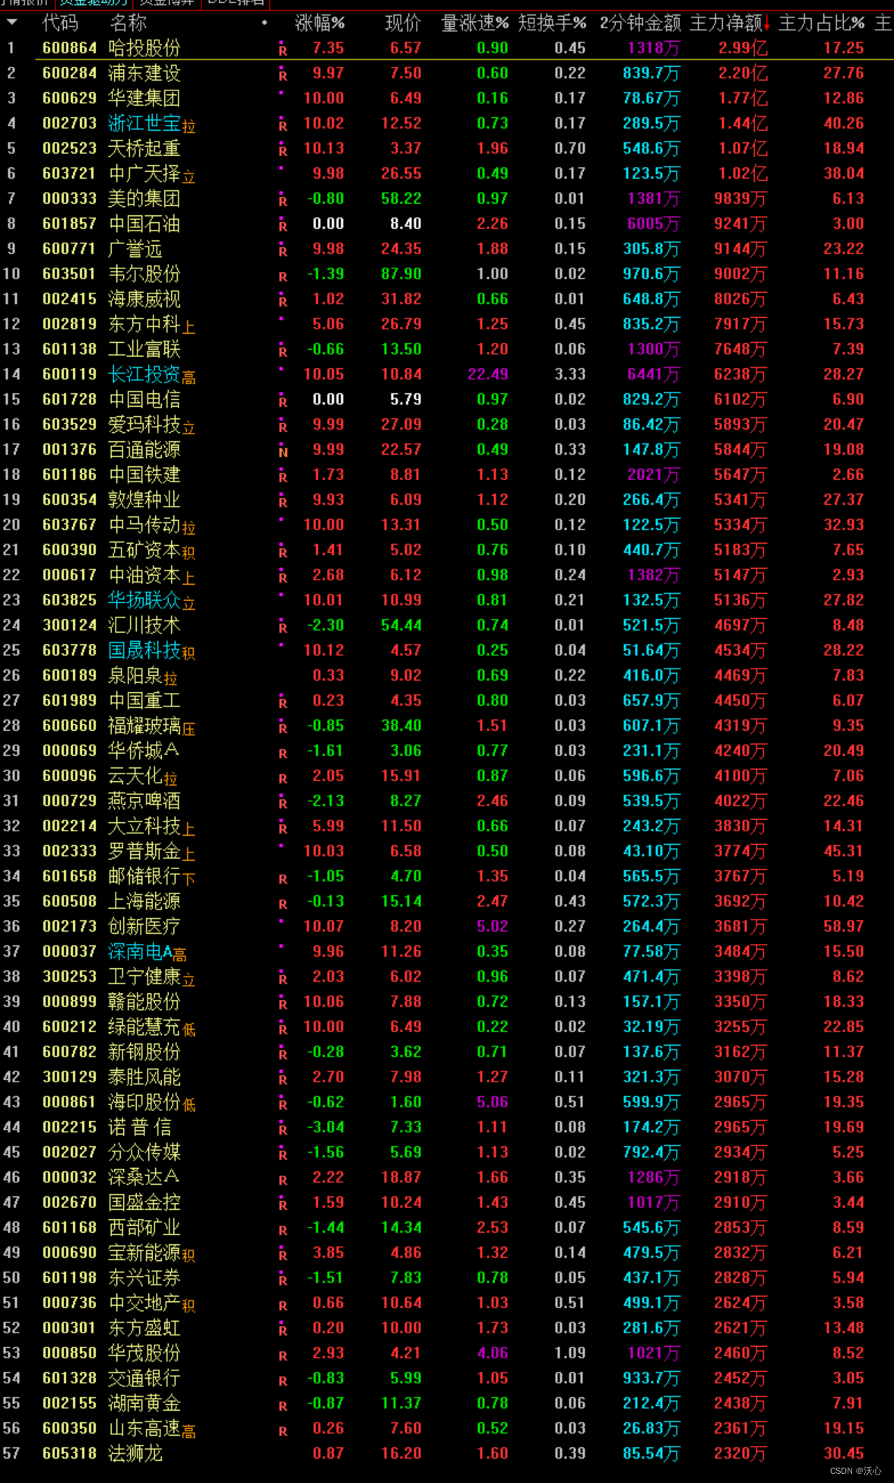The height and width of the screenshot is (1483, 894).
Task: Click the 压 tag next to 福耀玻璃
Action: [189, 729]
